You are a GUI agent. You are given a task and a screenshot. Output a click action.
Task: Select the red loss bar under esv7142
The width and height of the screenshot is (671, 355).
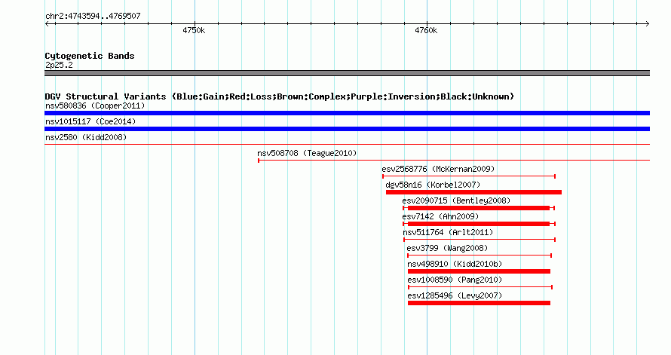click(479, 224)
